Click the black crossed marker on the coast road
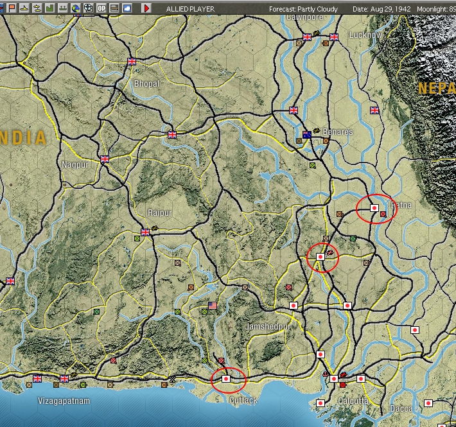Image resolution: width=456 pixels, height=427 pixels. pyautogui.click(x=173, y=379)
